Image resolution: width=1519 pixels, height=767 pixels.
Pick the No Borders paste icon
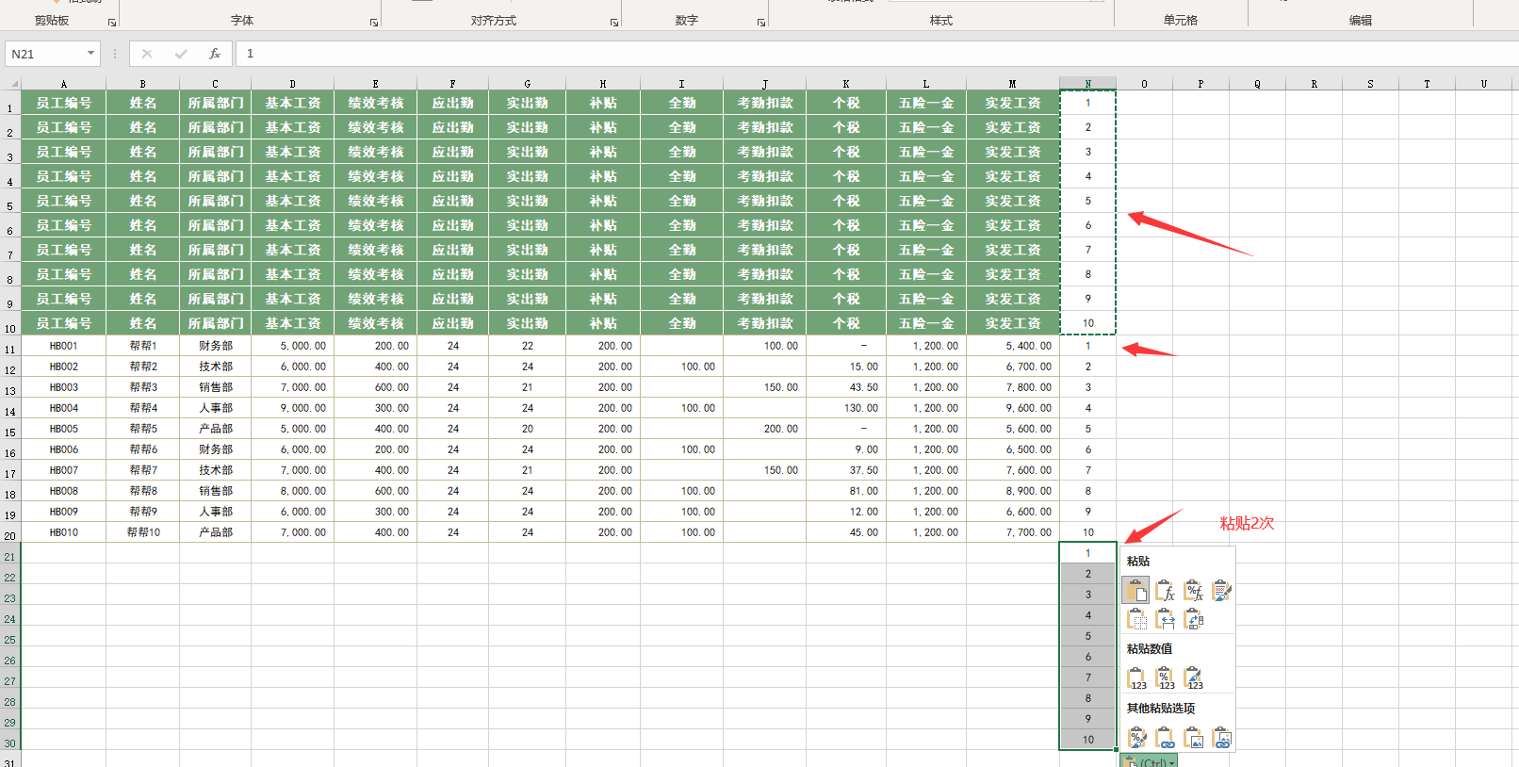click(1136, 619)
